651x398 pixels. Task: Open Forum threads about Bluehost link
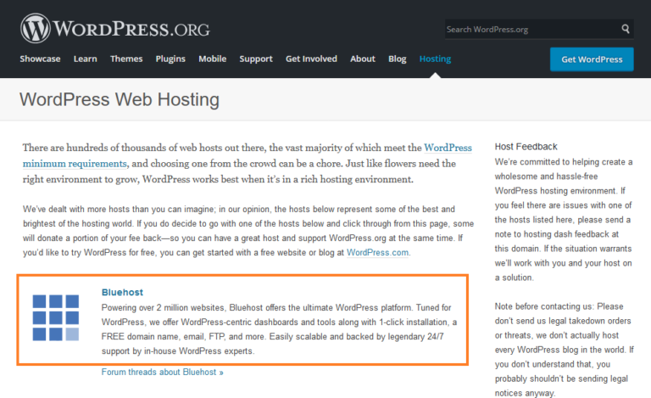pyautogui.click(x=163, y=373)
